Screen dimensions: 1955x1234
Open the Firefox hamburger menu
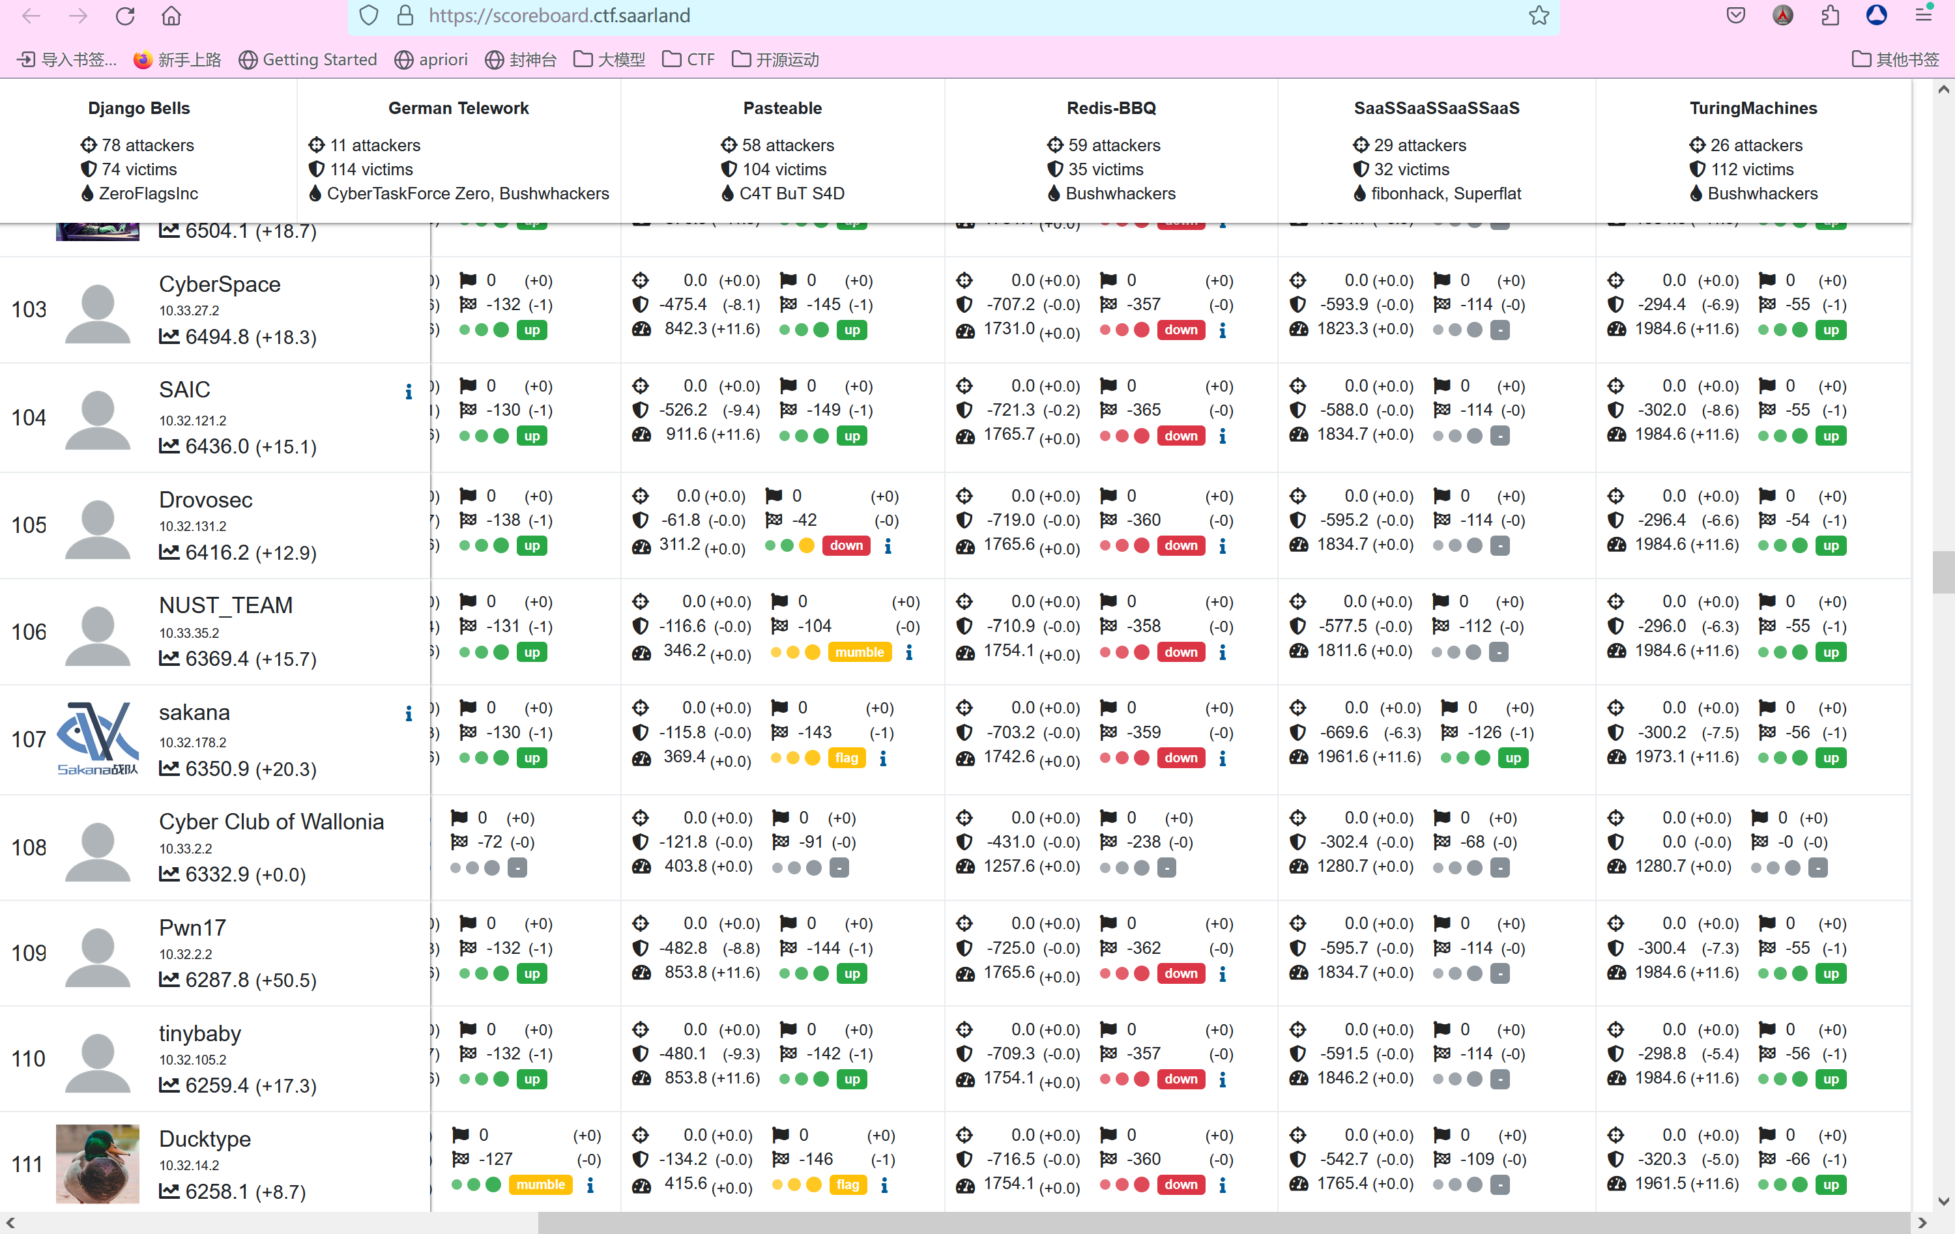[1923, 16]
